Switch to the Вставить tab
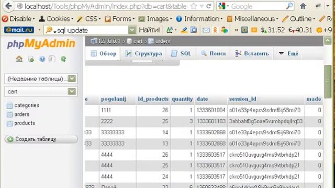335x188 pixels. point(252,53)
